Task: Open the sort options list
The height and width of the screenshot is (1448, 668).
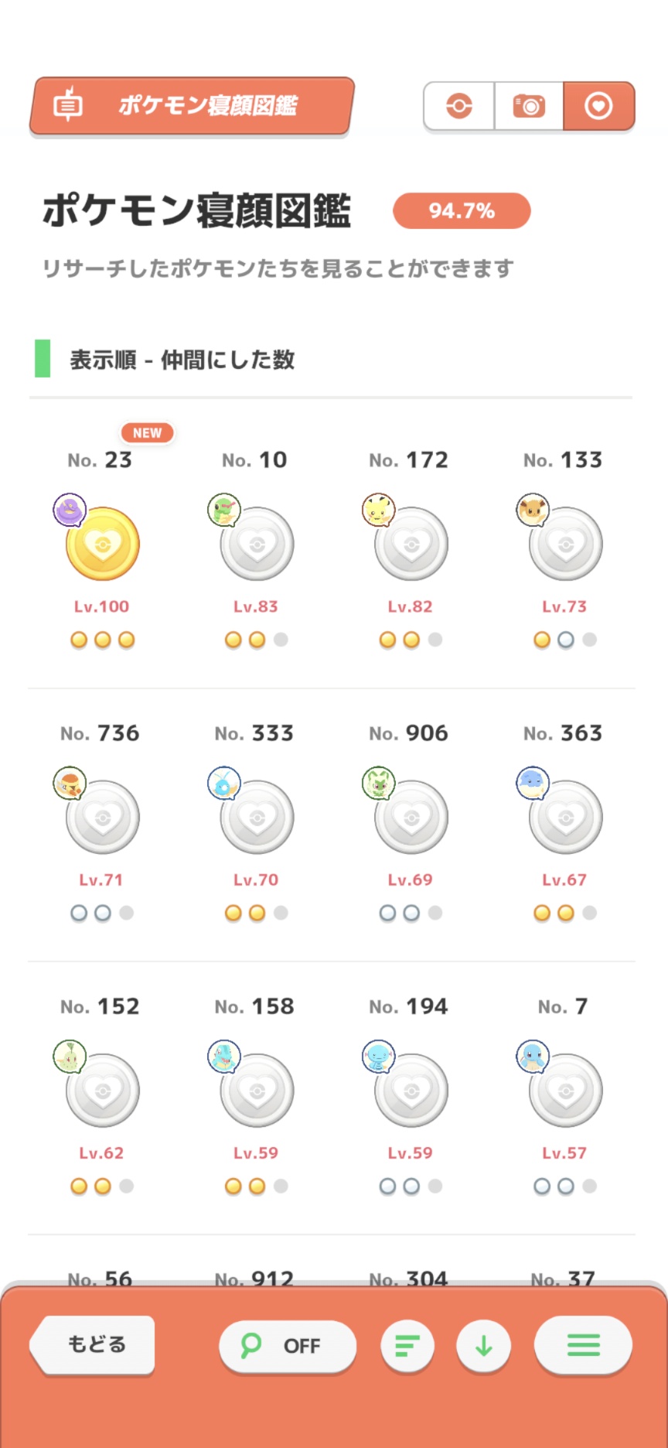Action: click(x=407, y=1347)
